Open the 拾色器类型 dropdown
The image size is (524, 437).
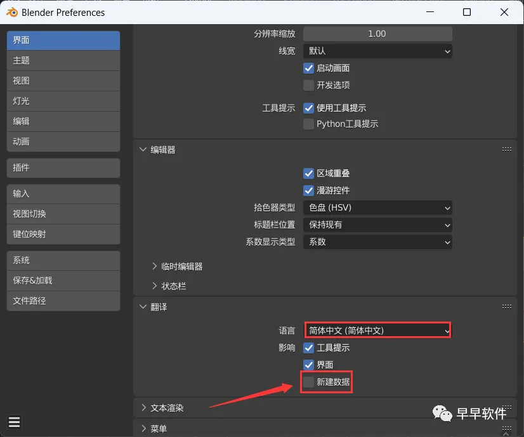point(377,208)
